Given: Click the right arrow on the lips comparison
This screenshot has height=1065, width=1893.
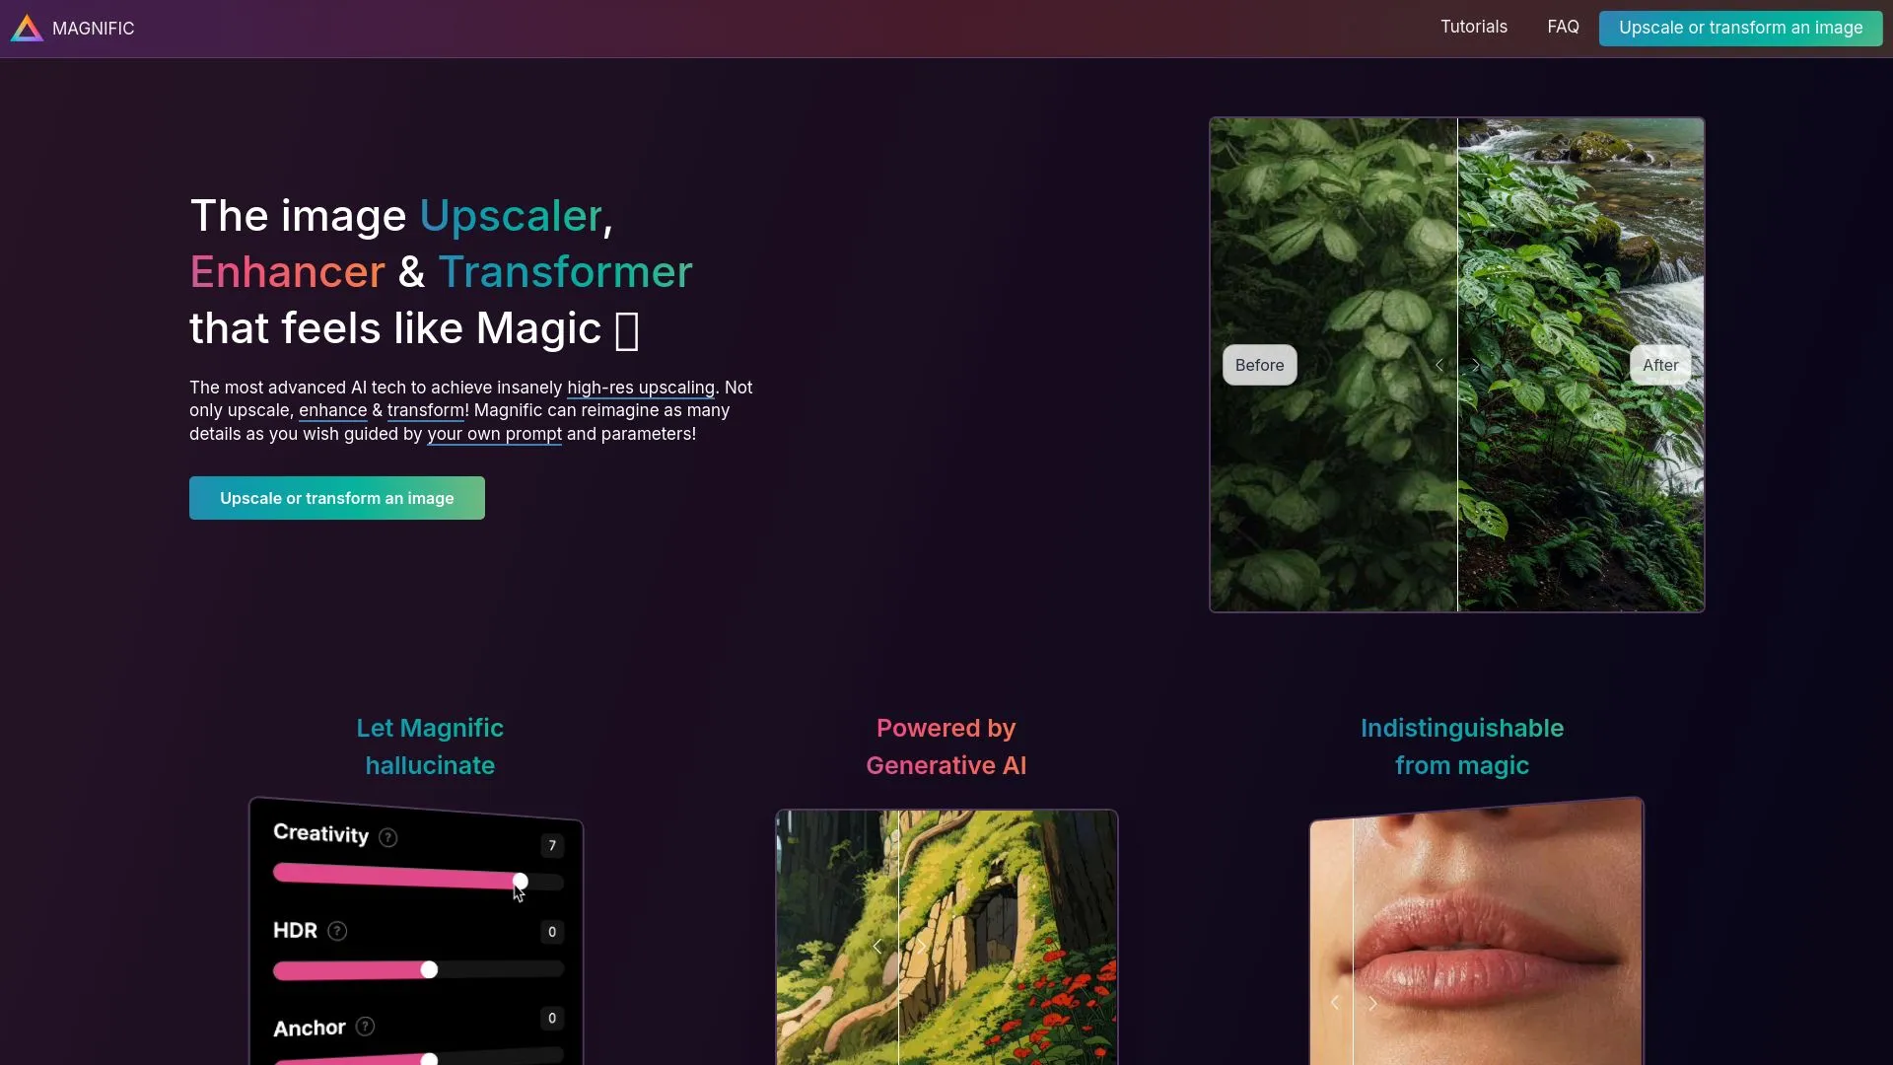Looking at the screenshot, I should (1371, 1002).
